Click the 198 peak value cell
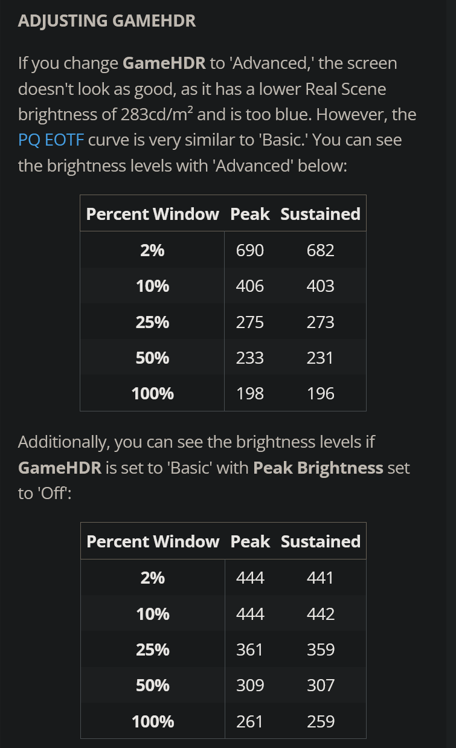 [250, 393]
